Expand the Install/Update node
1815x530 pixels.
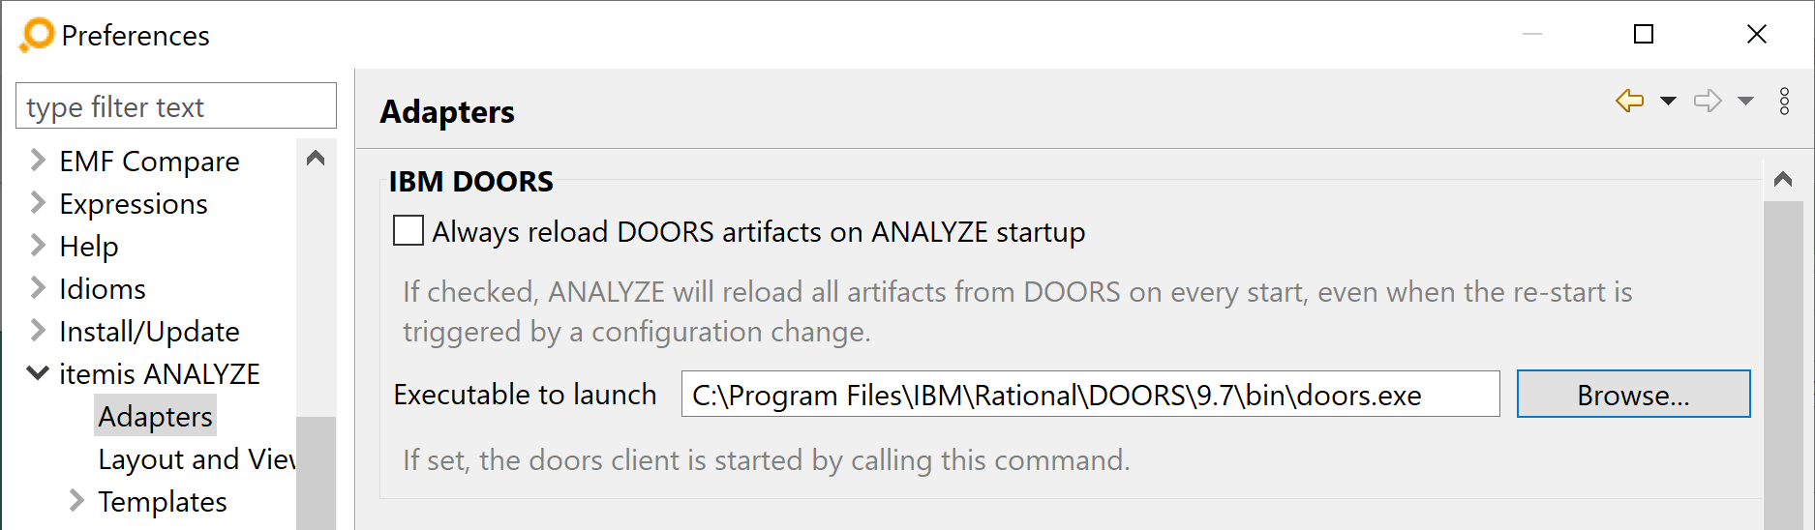point(38,330)
